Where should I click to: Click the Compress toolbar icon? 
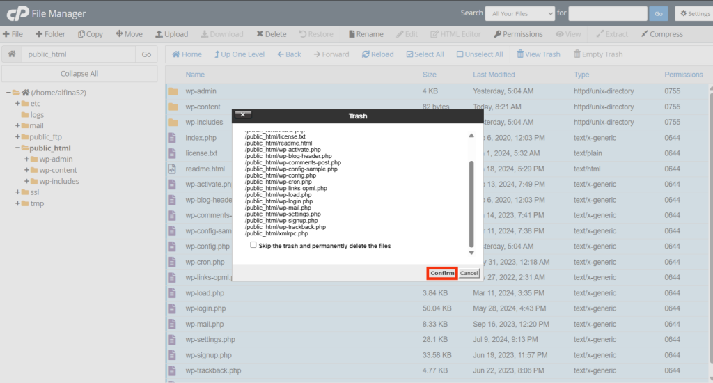(x=661, y=34)
